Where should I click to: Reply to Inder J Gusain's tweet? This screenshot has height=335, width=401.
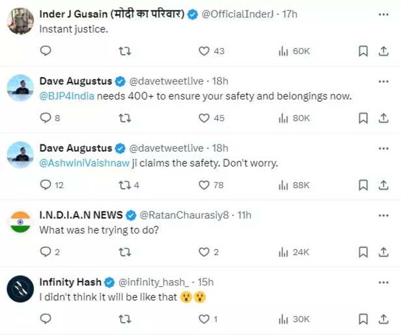point(46,51)
